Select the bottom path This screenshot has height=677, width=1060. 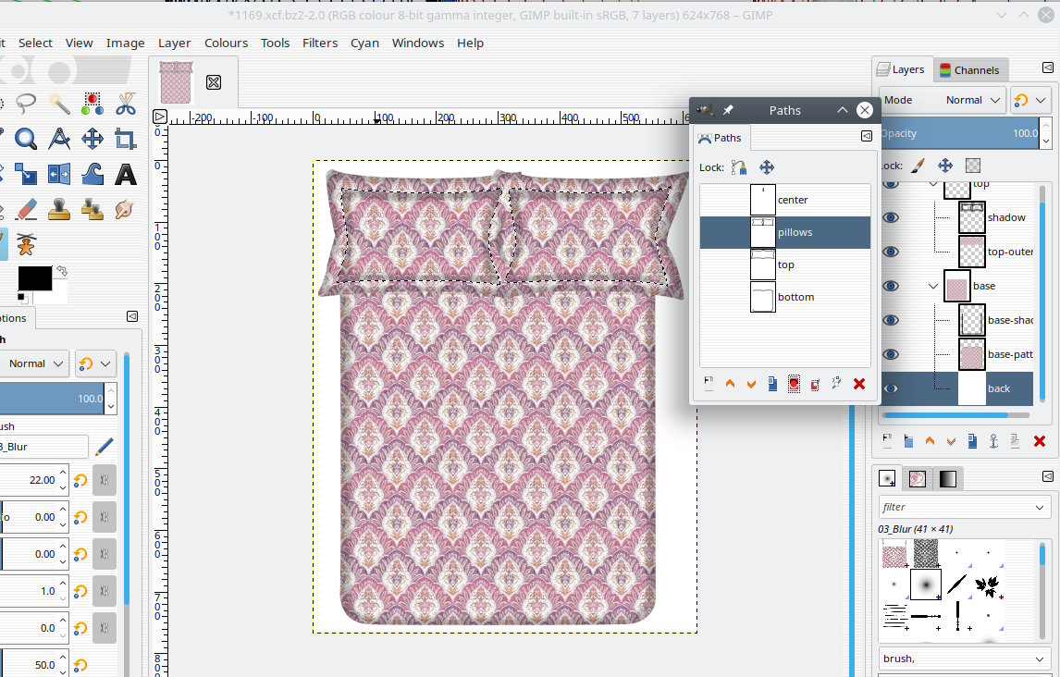coord(795,297)
